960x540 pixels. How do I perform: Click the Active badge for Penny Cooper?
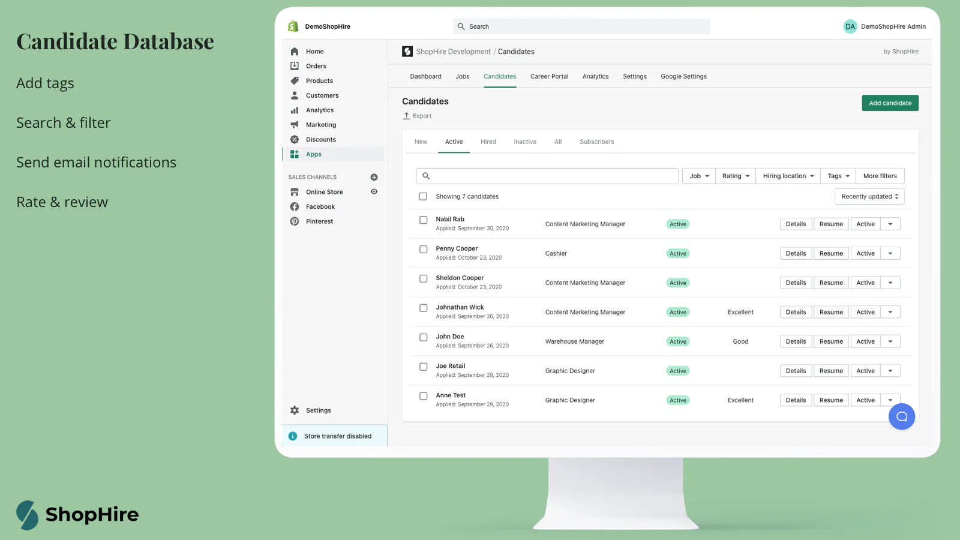pyautogui.click(x=678, y=253)
